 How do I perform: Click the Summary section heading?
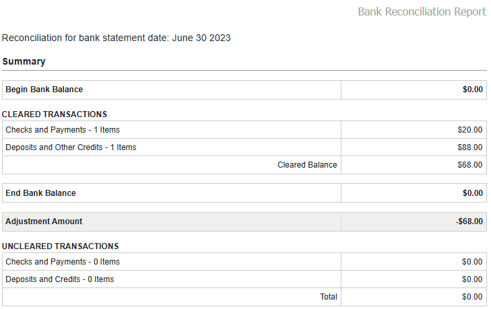pos(24,62)
